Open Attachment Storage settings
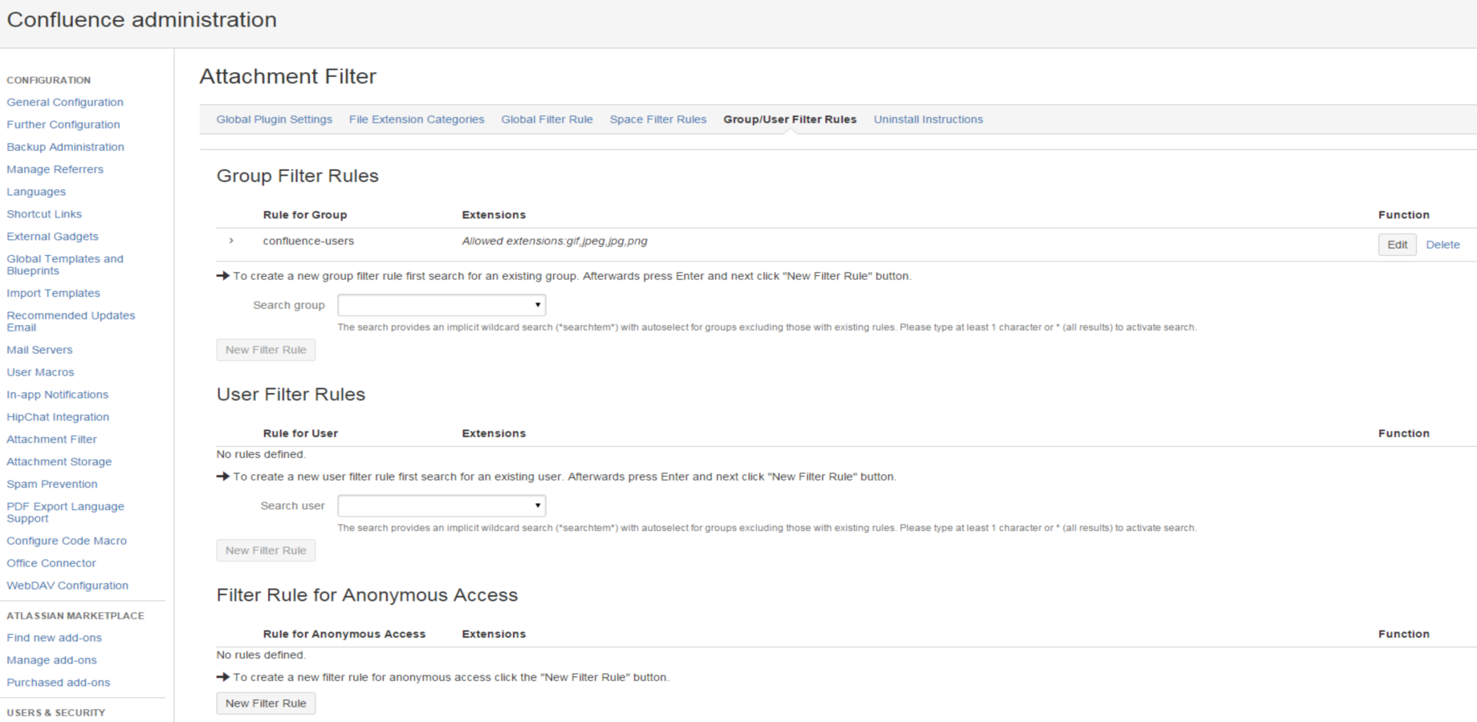The image size is (1477, 722). [59, 462]
